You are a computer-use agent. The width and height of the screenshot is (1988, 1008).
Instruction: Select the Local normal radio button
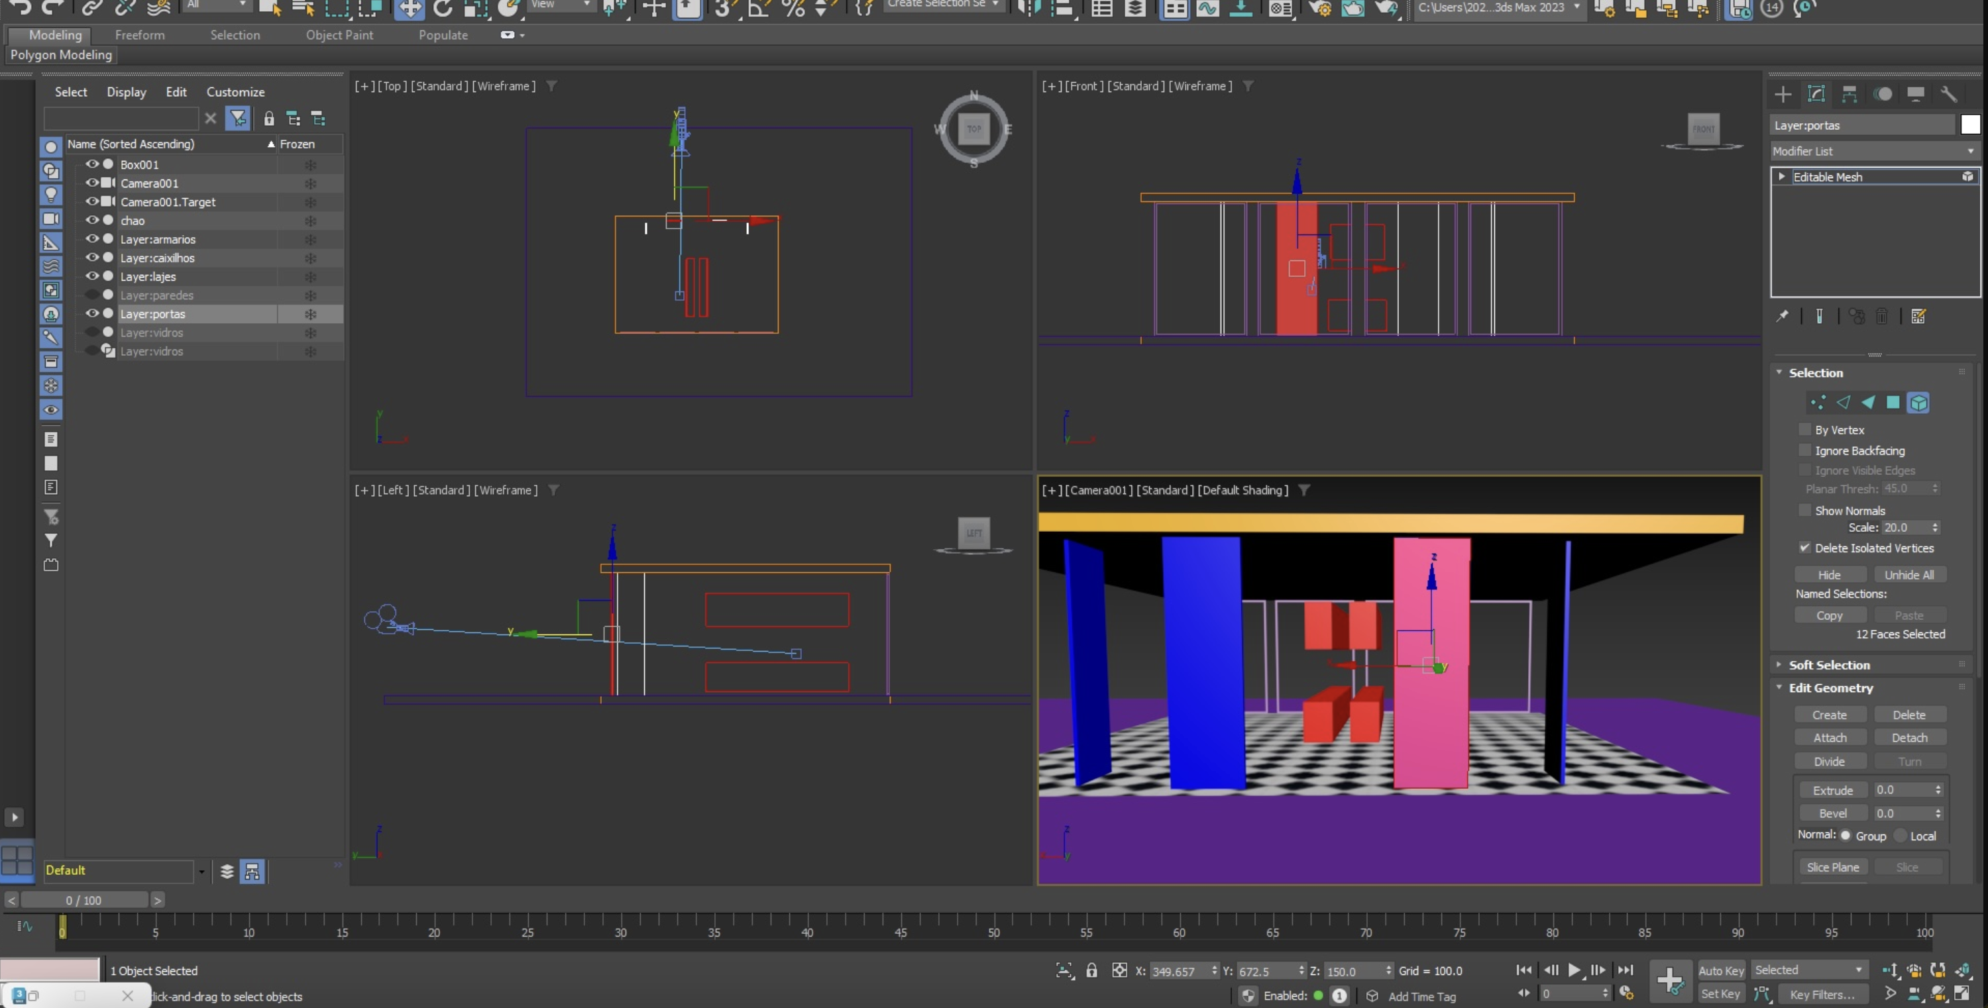click(x=1901, y=836)
